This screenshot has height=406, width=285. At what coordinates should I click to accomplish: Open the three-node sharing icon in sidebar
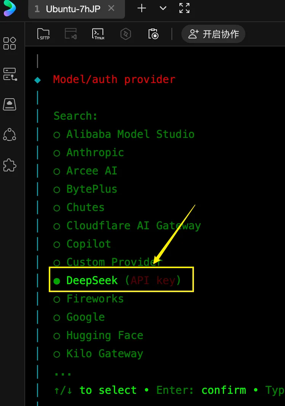(x=10, y=134)
